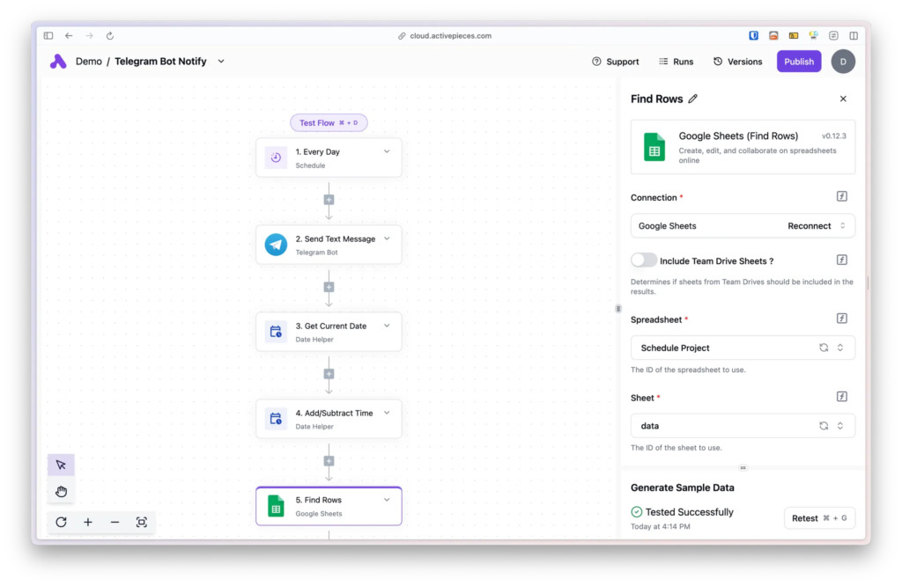902x586 pixels.
Task: Refresh the Spreadsheet options list
Action: (x=824, y=348)
